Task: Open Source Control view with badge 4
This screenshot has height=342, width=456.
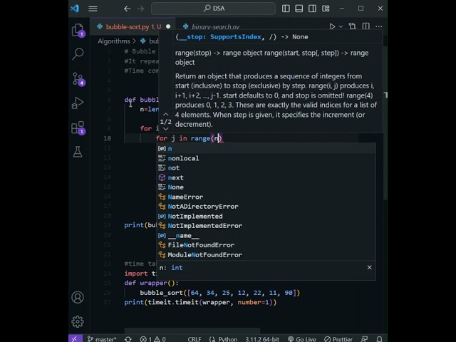Action: pyautogui.click(x=78, y=79)
